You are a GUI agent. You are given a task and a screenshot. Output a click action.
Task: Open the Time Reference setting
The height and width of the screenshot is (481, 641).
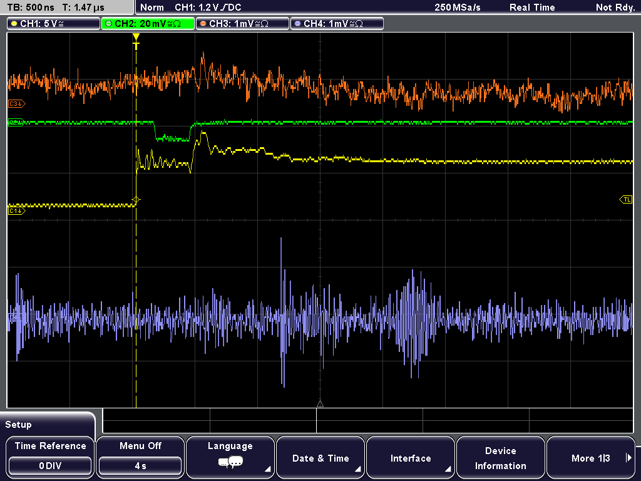(50, 457)
